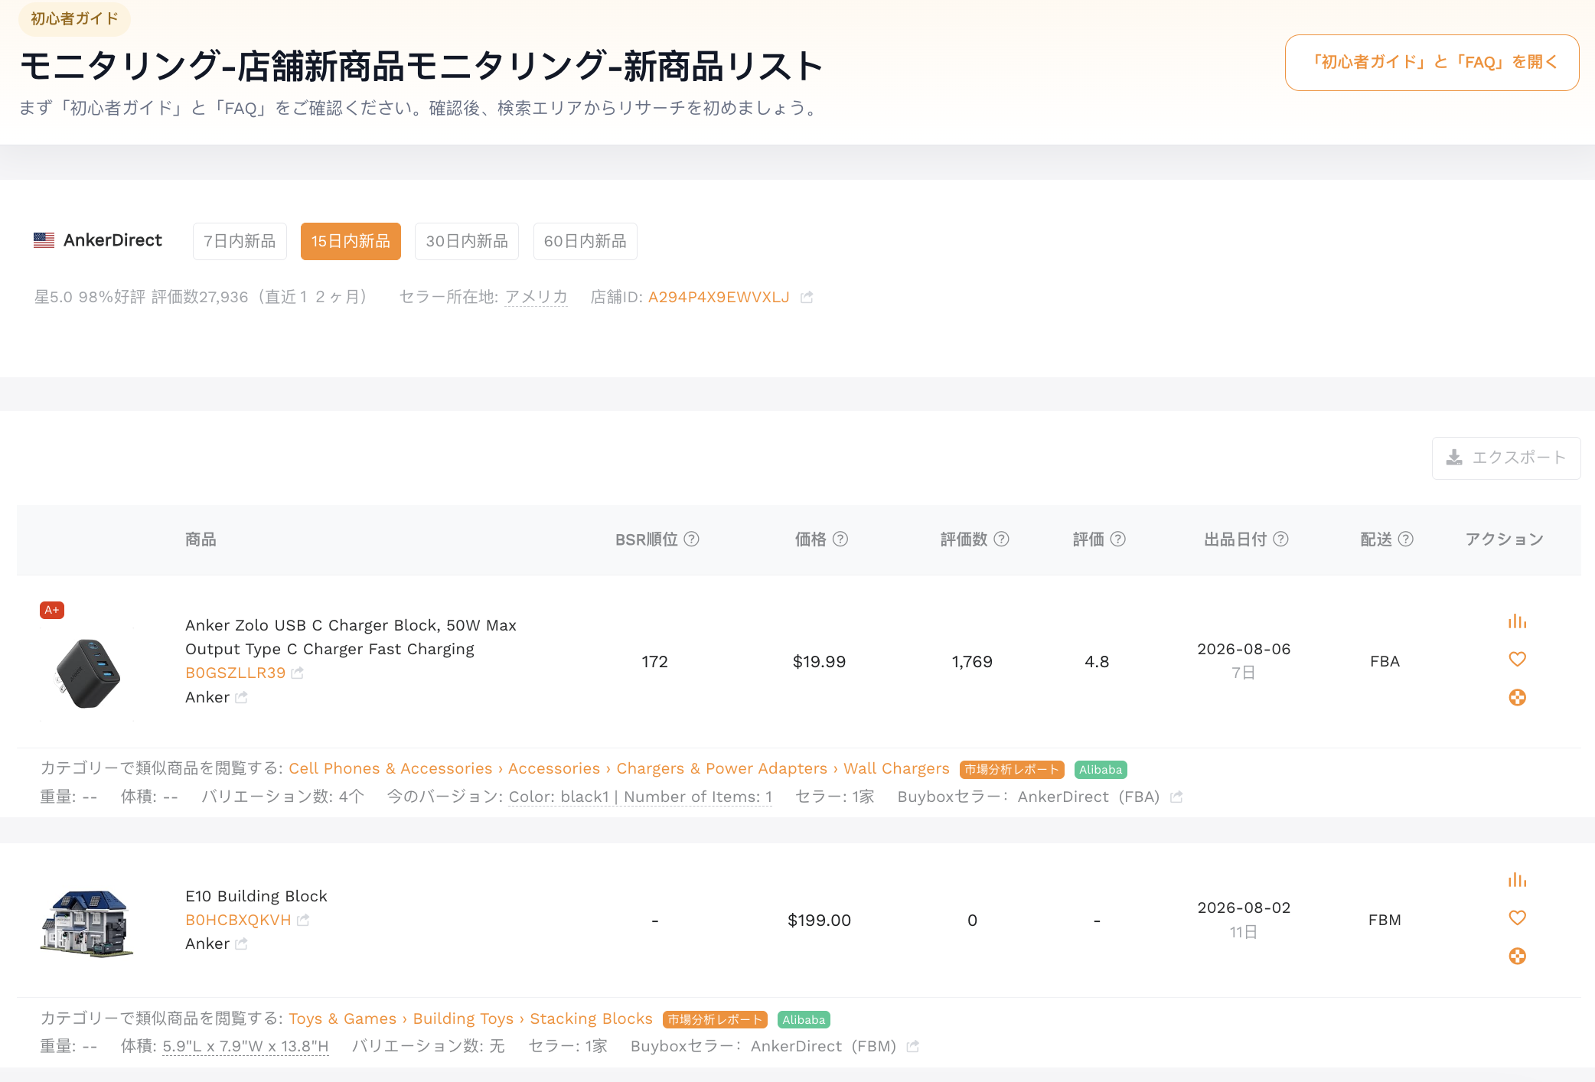This screenshot has height=1082, width=1595.
Task: Open the 初心者ガイド and FAQ button
Action: click(x=1432, y=63)
